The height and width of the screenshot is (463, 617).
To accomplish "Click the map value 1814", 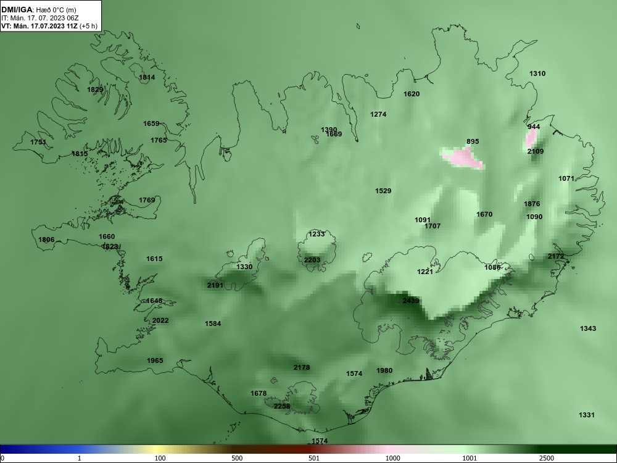I will point(147,77).
